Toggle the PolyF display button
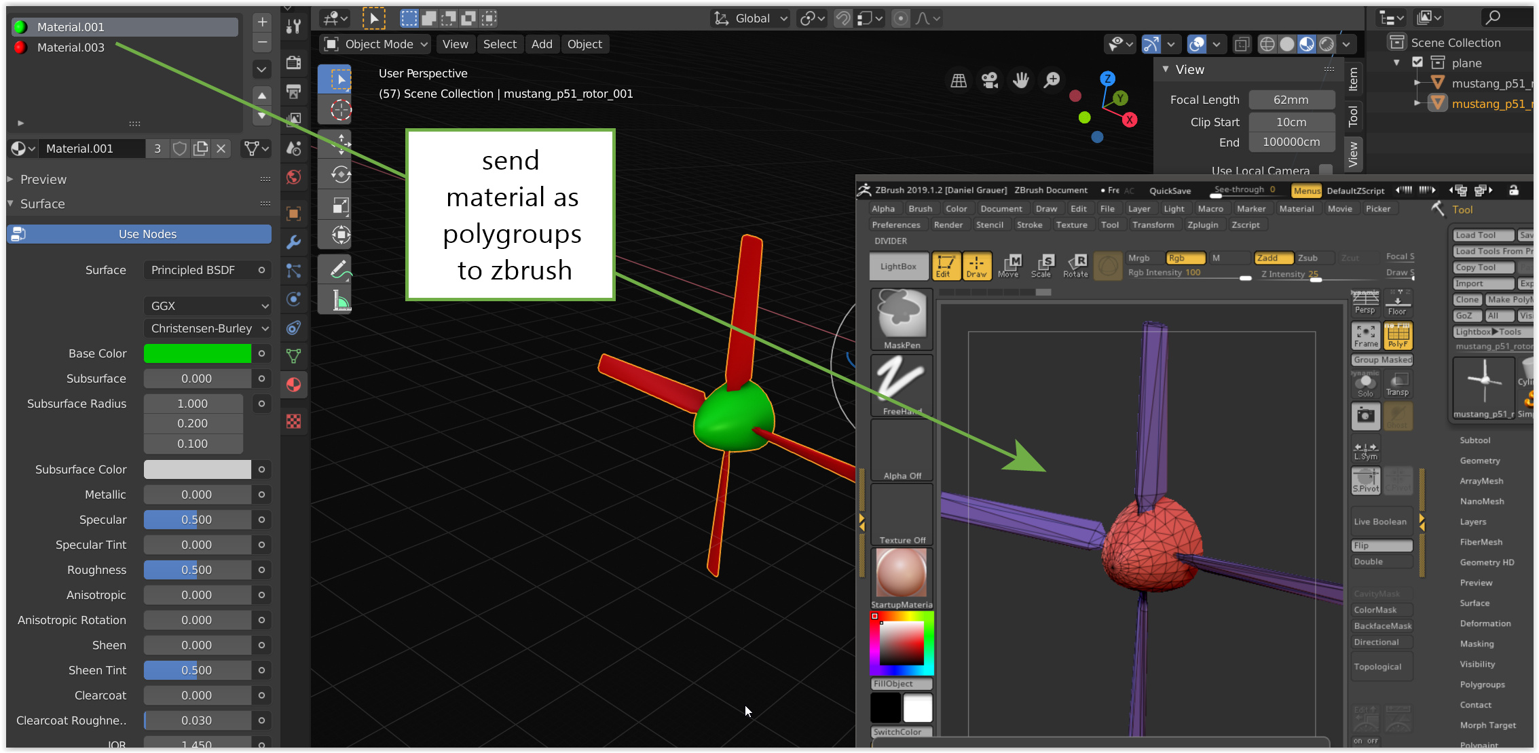1539x753 pixels. click(x=1398, y=335)
